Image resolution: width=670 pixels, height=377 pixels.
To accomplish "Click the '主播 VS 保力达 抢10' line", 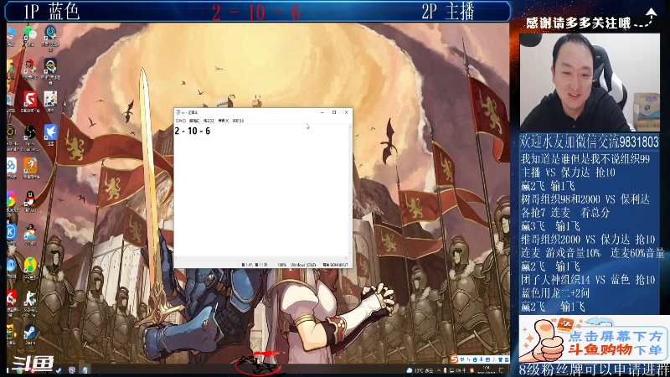I will pos(569,173).
